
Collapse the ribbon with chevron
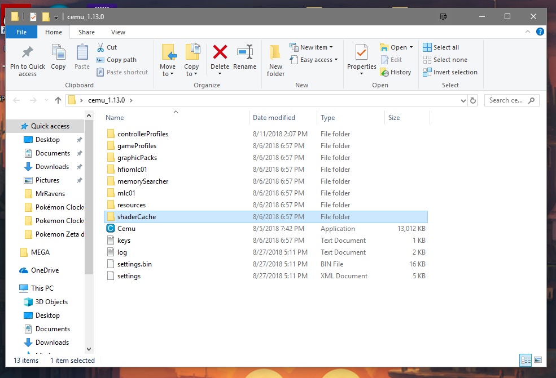(528, 32)
